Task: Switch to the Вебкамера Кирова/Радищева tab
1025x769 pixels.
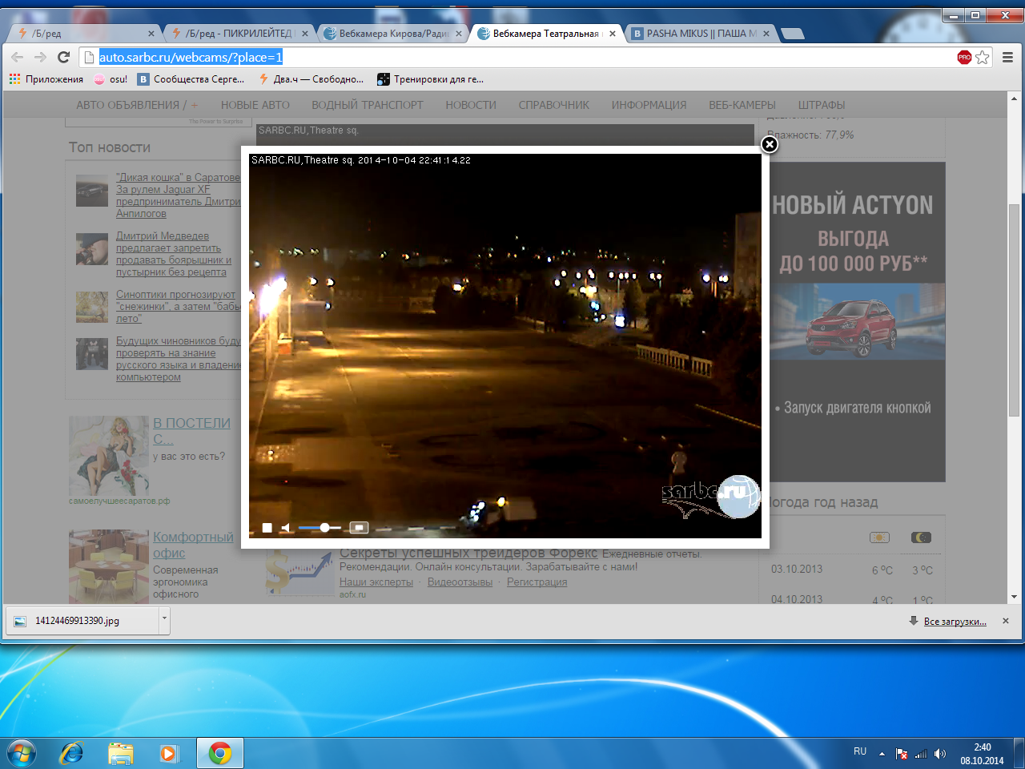Action: pyautogui.click(x=391, y=34)
